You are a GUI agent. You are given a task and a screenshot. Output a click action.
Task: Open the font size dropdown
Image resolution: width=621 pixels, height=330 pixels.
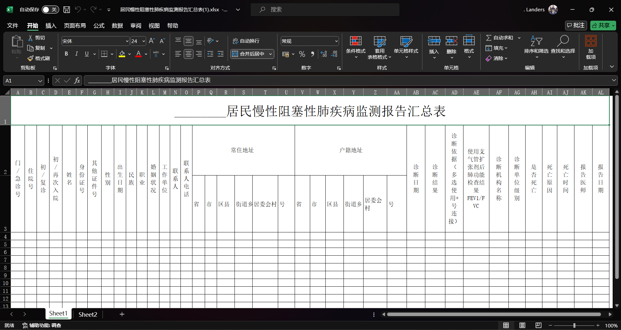(x=144, y=41)
